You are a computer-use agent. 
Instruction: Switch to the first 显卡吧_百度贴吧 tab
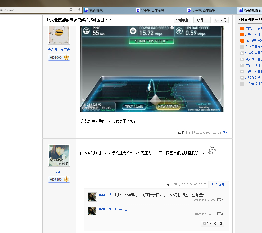(x=160, y=10)
